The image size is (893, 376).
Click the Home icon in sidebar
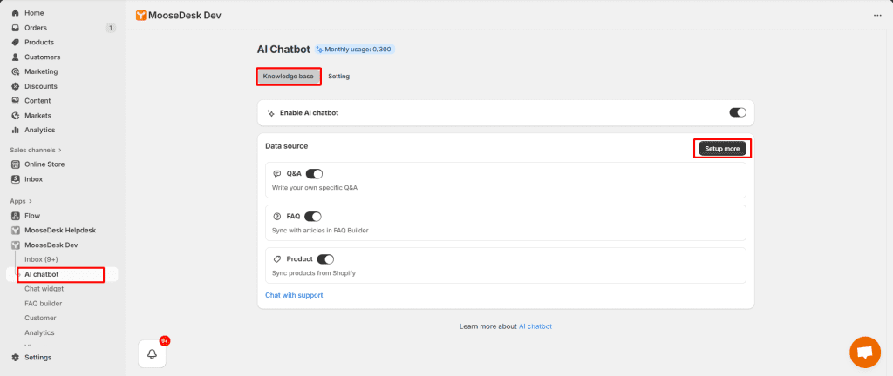coord(16,13)
